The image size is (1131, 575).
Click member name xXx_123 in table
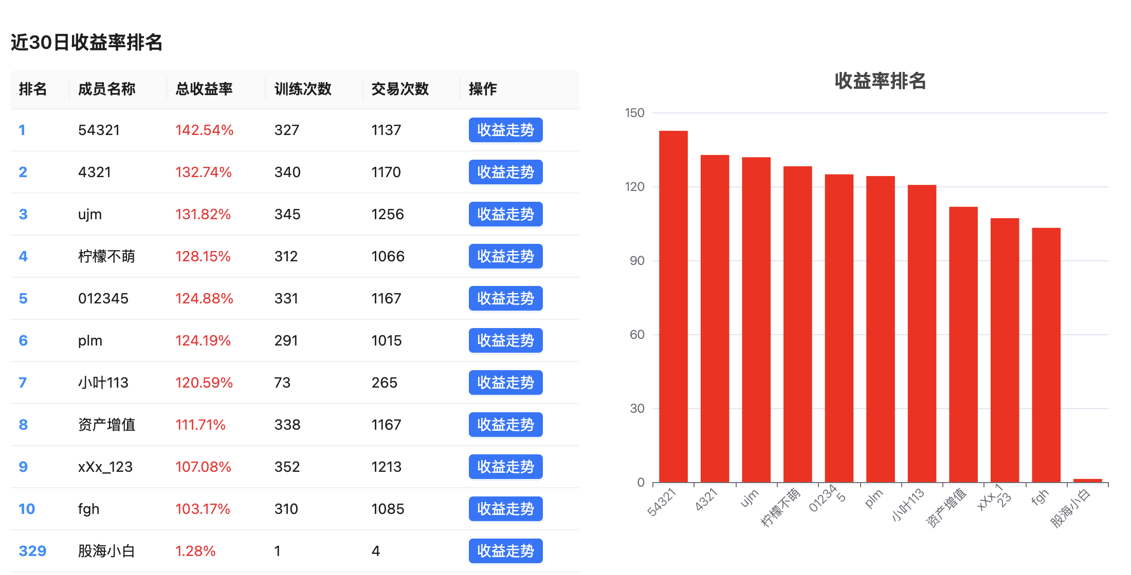[x=105, y=467]
